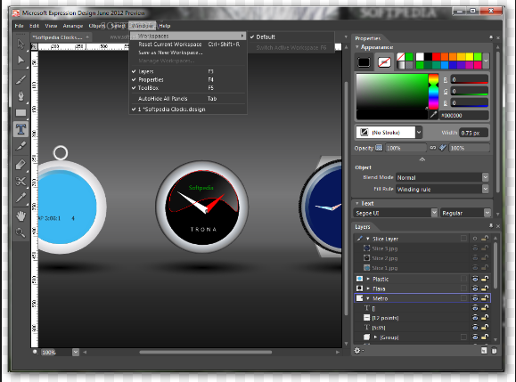This screenshot has width=516, height=382.
Task: Select the Paintbrush tool
Action: click(x=20, y=79)
